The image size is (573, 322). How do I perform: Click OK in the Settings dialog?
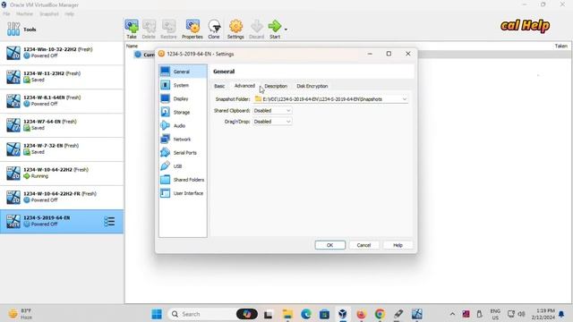tap(330, 245)
